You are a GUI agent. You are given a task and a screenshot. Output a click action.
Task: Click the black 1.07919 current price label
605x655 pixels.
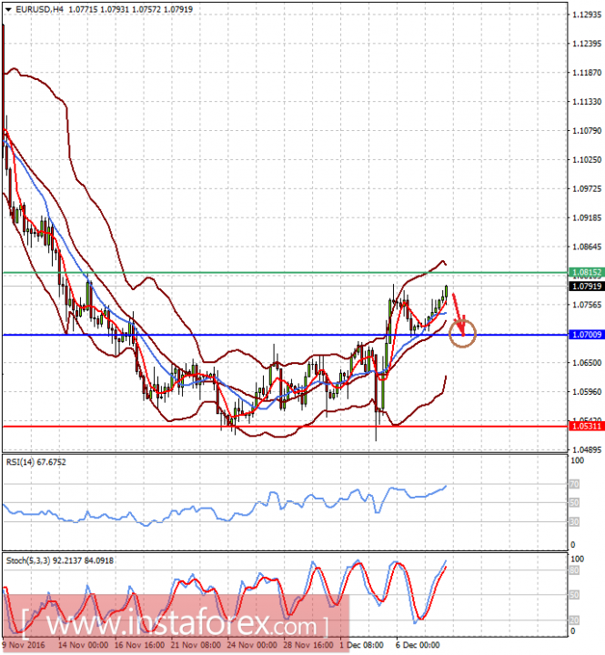pos(587,287)
